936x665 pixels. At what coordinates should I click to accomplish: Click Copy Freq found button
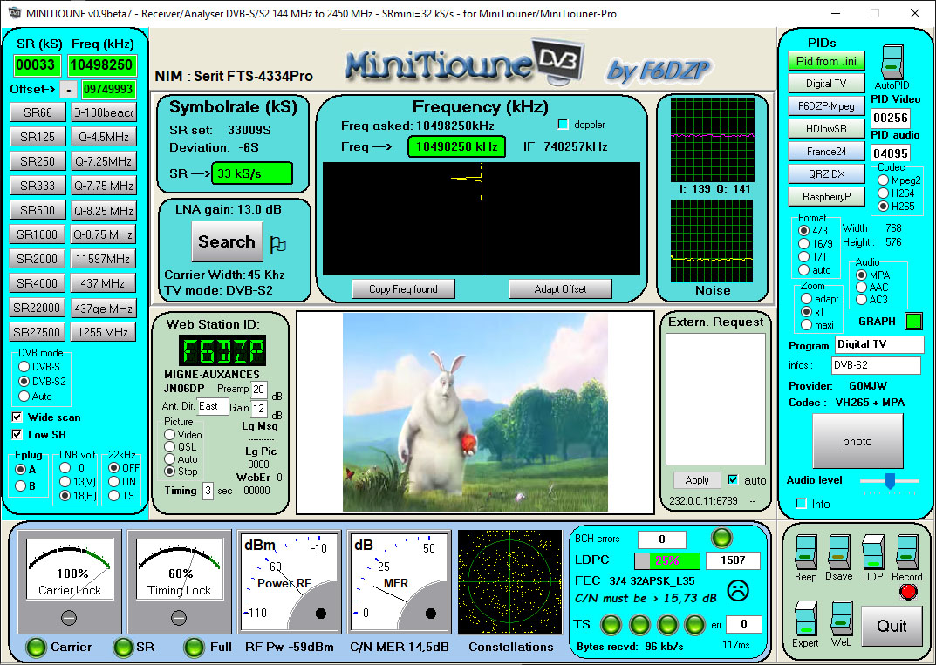coord(404,289)
